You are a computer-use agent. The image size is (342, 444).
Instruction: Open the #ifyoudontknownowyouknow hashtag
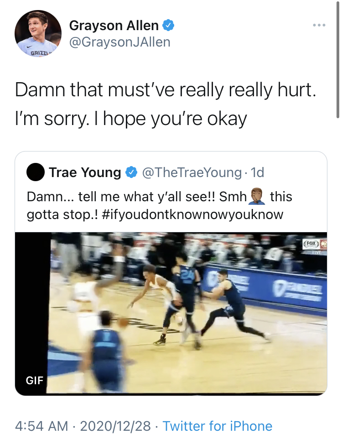[x=192, y=214]
